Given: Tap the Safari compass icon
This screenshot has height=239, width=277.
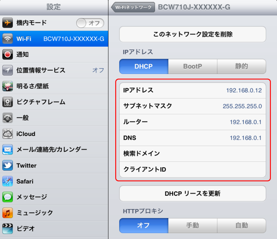Looking at the screenshot, I should (8, 181).
